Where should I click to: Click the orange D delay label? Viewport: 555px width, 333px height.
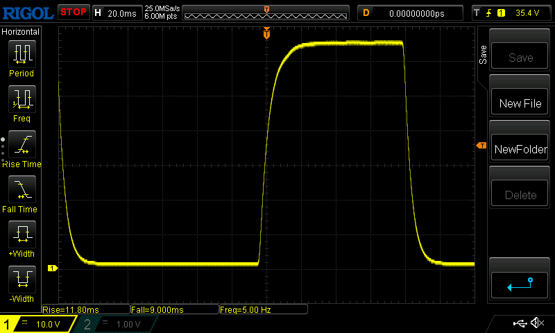[x=366, y=12]
